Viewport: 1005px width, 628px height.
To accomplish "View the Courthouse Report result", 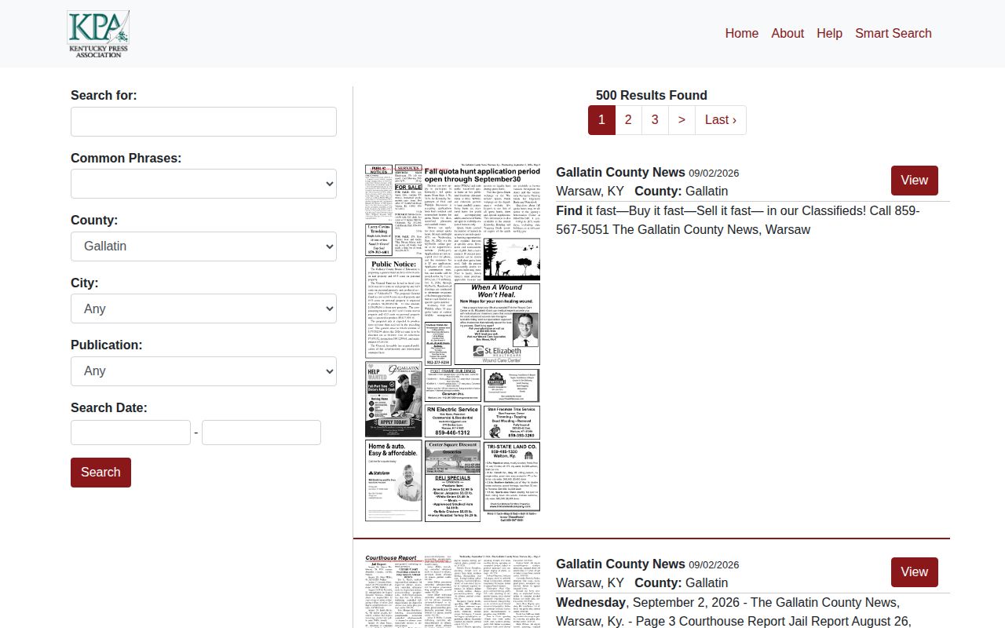I will (915, 572).
